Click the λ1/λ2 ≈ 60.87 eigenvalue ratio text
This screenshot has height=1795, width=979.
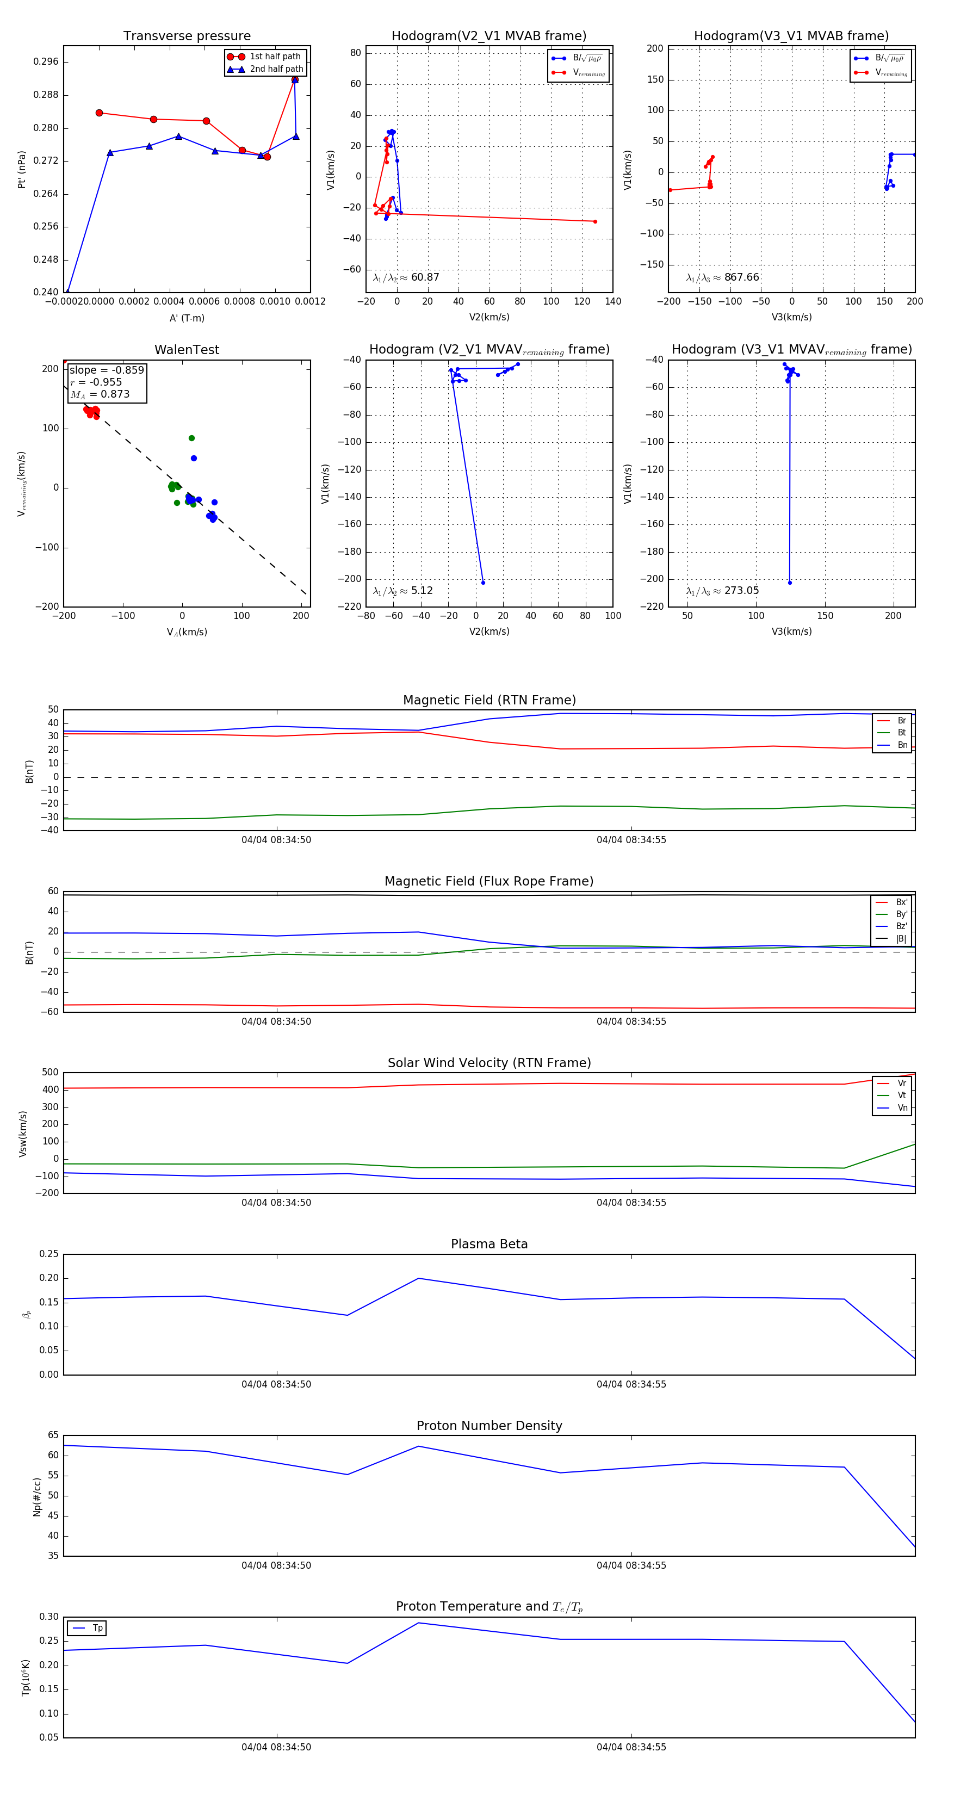pos(406,277)
